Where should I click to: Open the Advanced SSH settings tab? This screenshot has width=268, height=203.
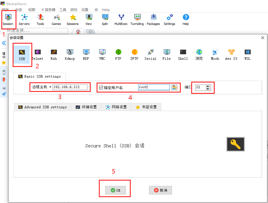(42, 107)
